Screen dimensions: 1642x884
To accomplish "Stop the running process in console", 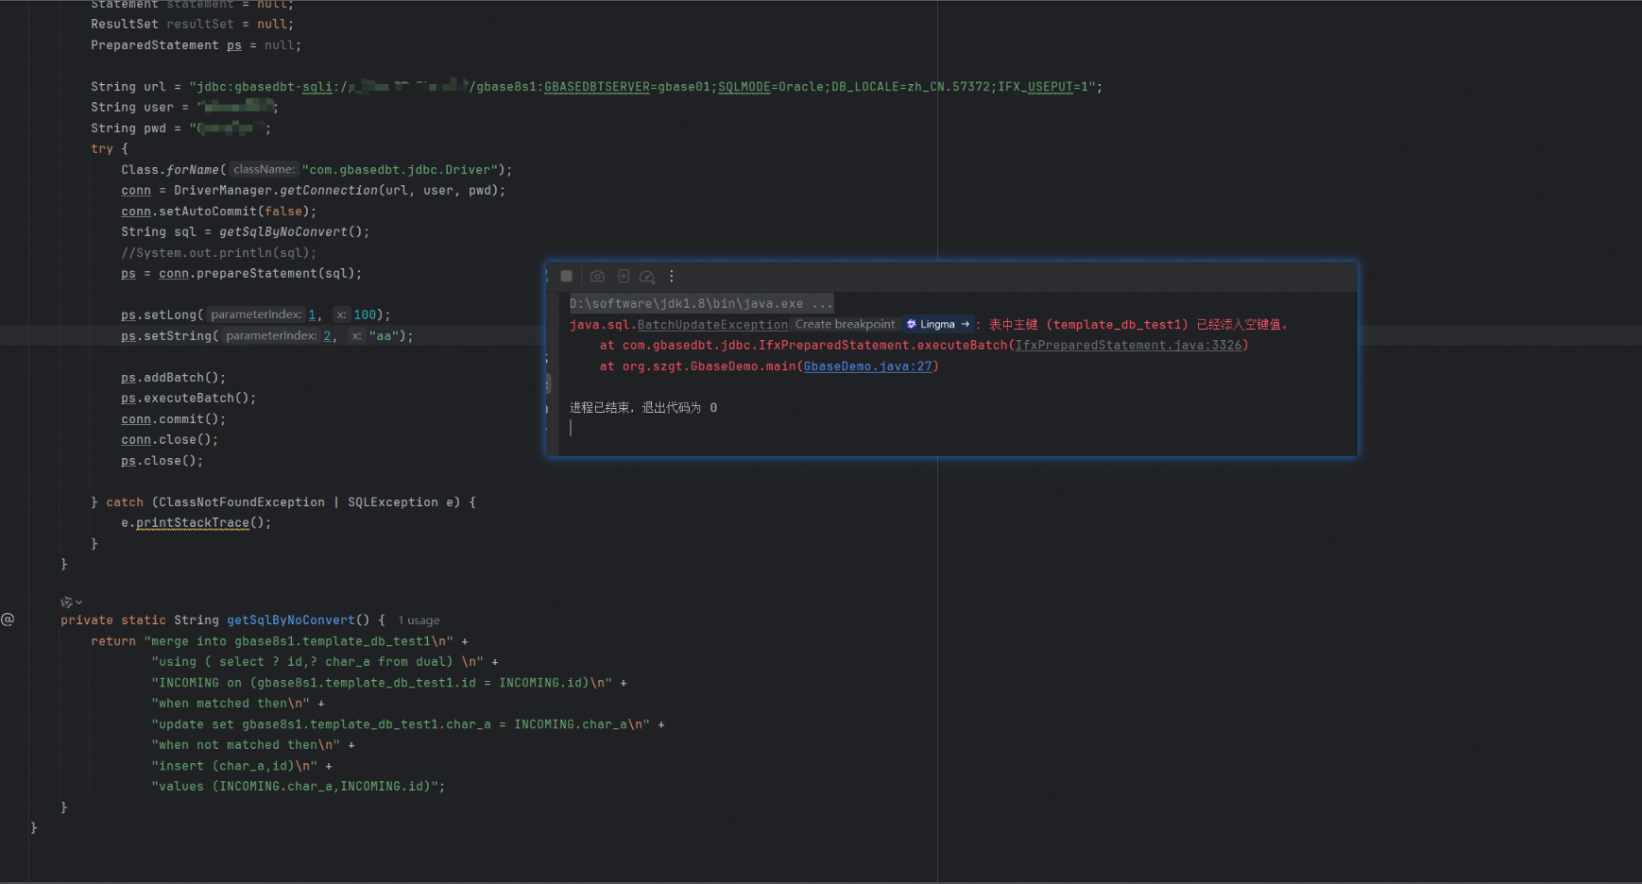I will [x=566, y=277].
